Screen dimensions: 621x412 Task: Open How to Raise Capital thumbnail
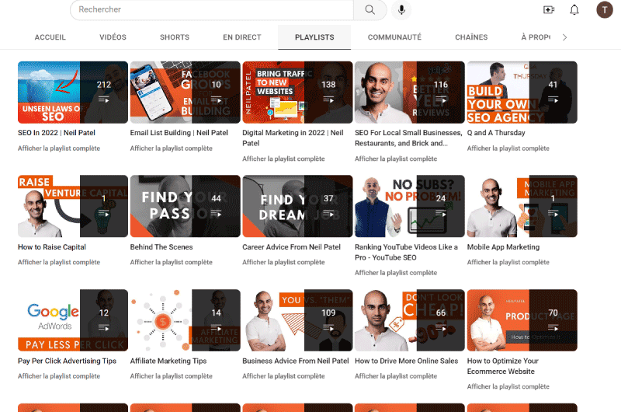point(73,206)
